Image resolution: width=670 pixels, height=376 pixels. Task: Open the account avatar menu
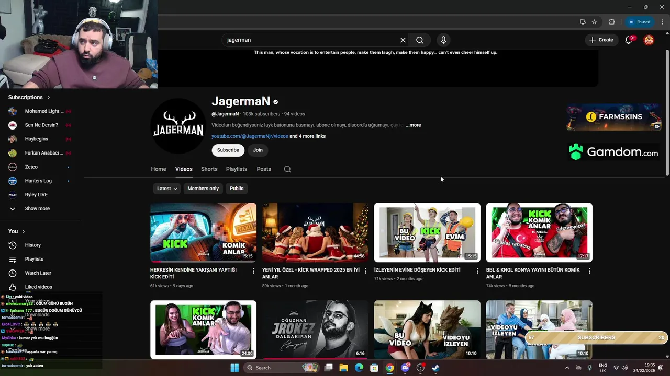pos(649,40)
